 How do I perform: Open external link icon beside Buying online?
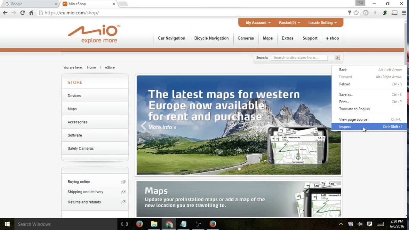123,182
